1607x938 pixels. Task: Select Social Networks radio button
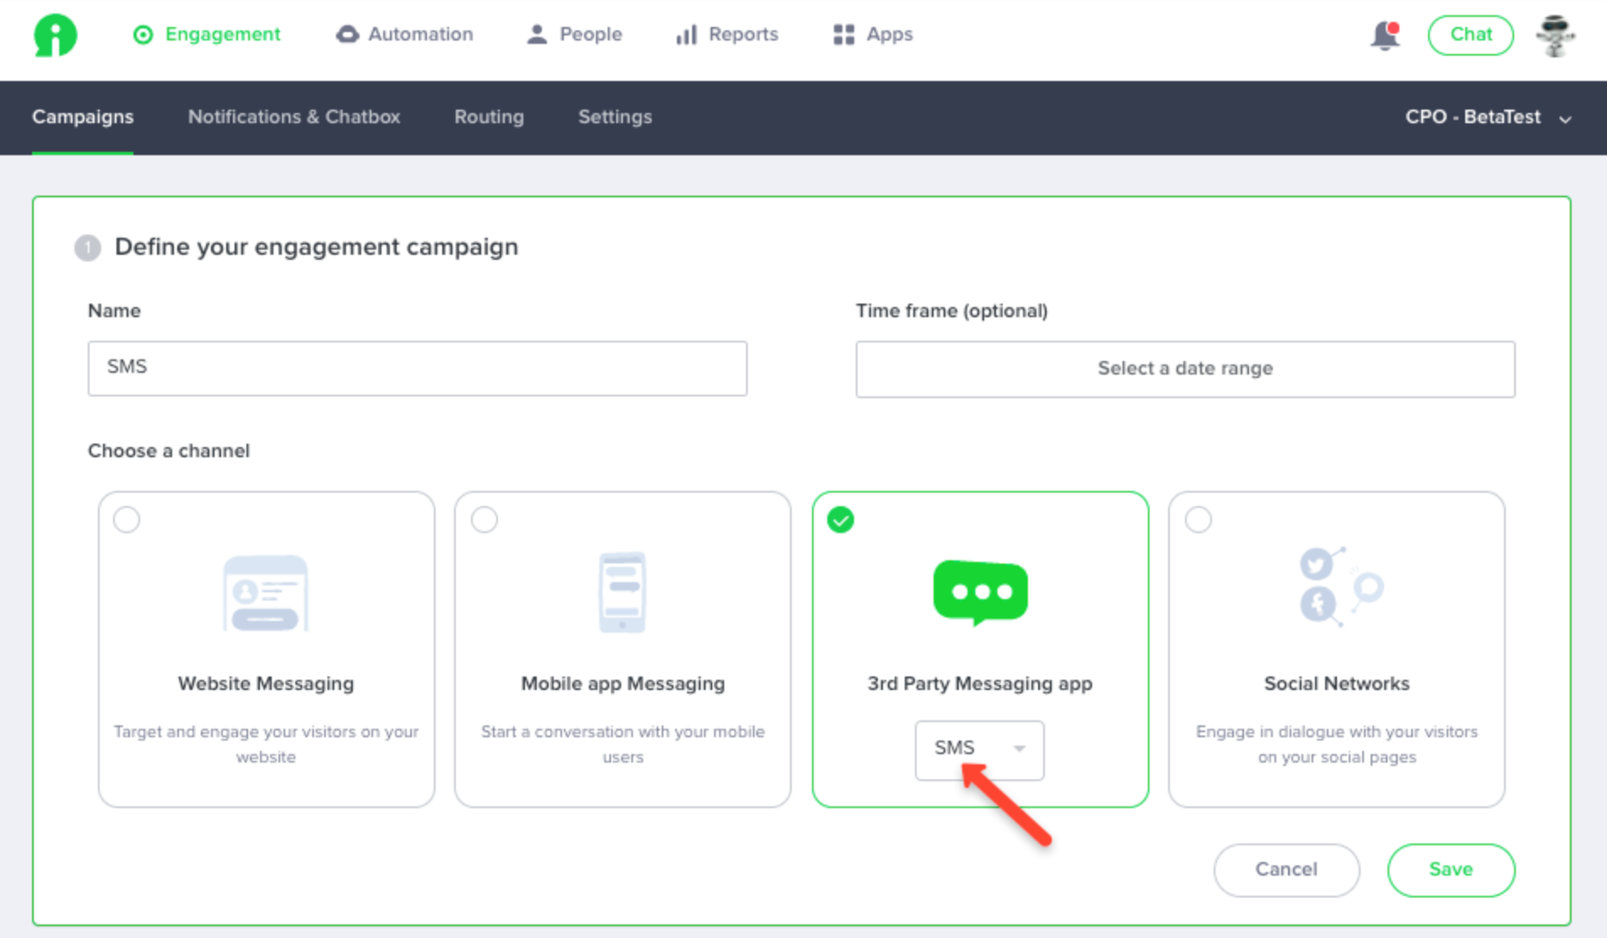tap(1198, 520)
